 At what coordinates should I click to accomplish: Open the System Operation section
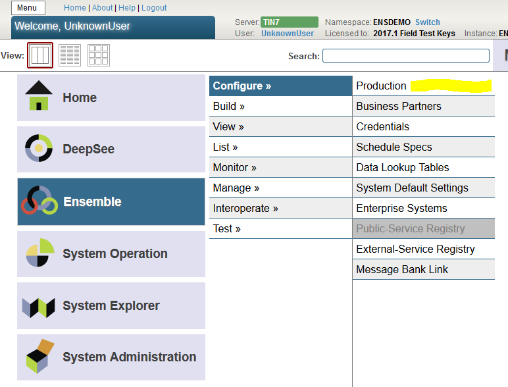click(x=111, y=254)
